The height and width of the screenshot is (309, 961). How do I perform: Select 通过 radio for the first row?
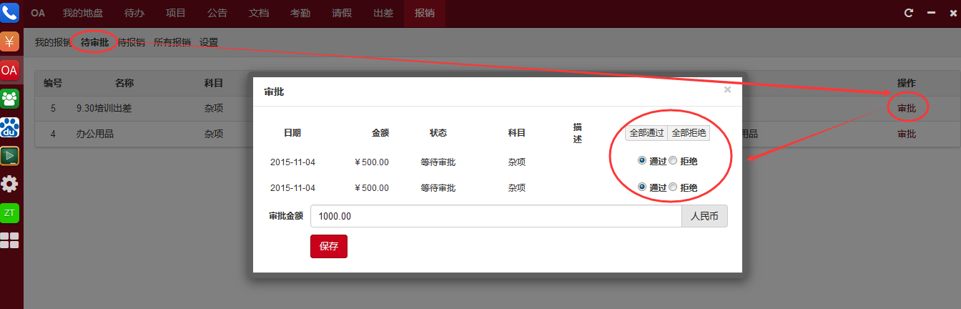(642, 161)
